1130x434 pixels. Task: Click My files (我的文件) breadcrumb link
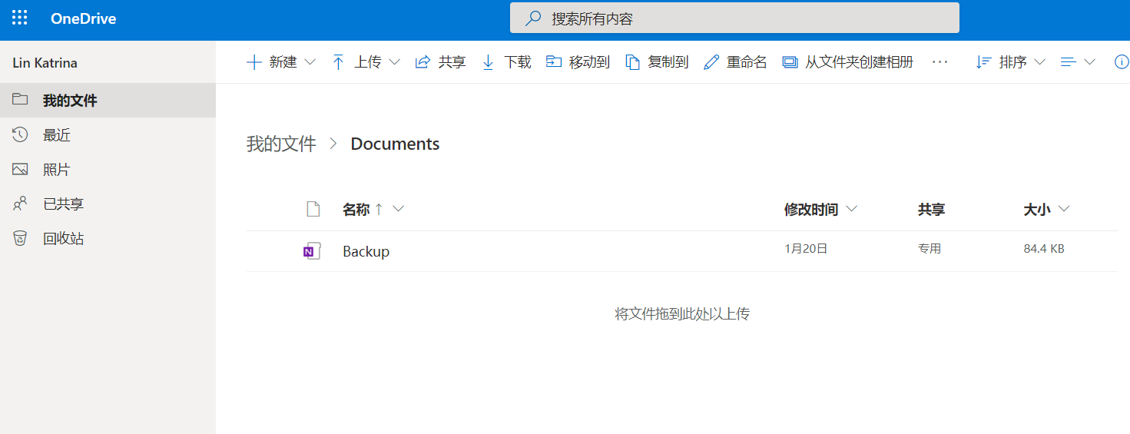[x=281, y=144]
